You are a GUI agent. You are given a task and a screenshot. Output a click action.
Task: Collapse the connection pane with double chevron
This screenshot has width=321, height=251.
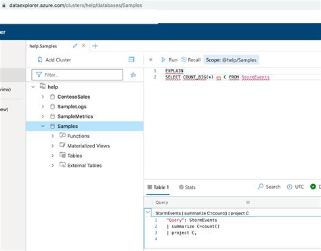coord(151,60)
